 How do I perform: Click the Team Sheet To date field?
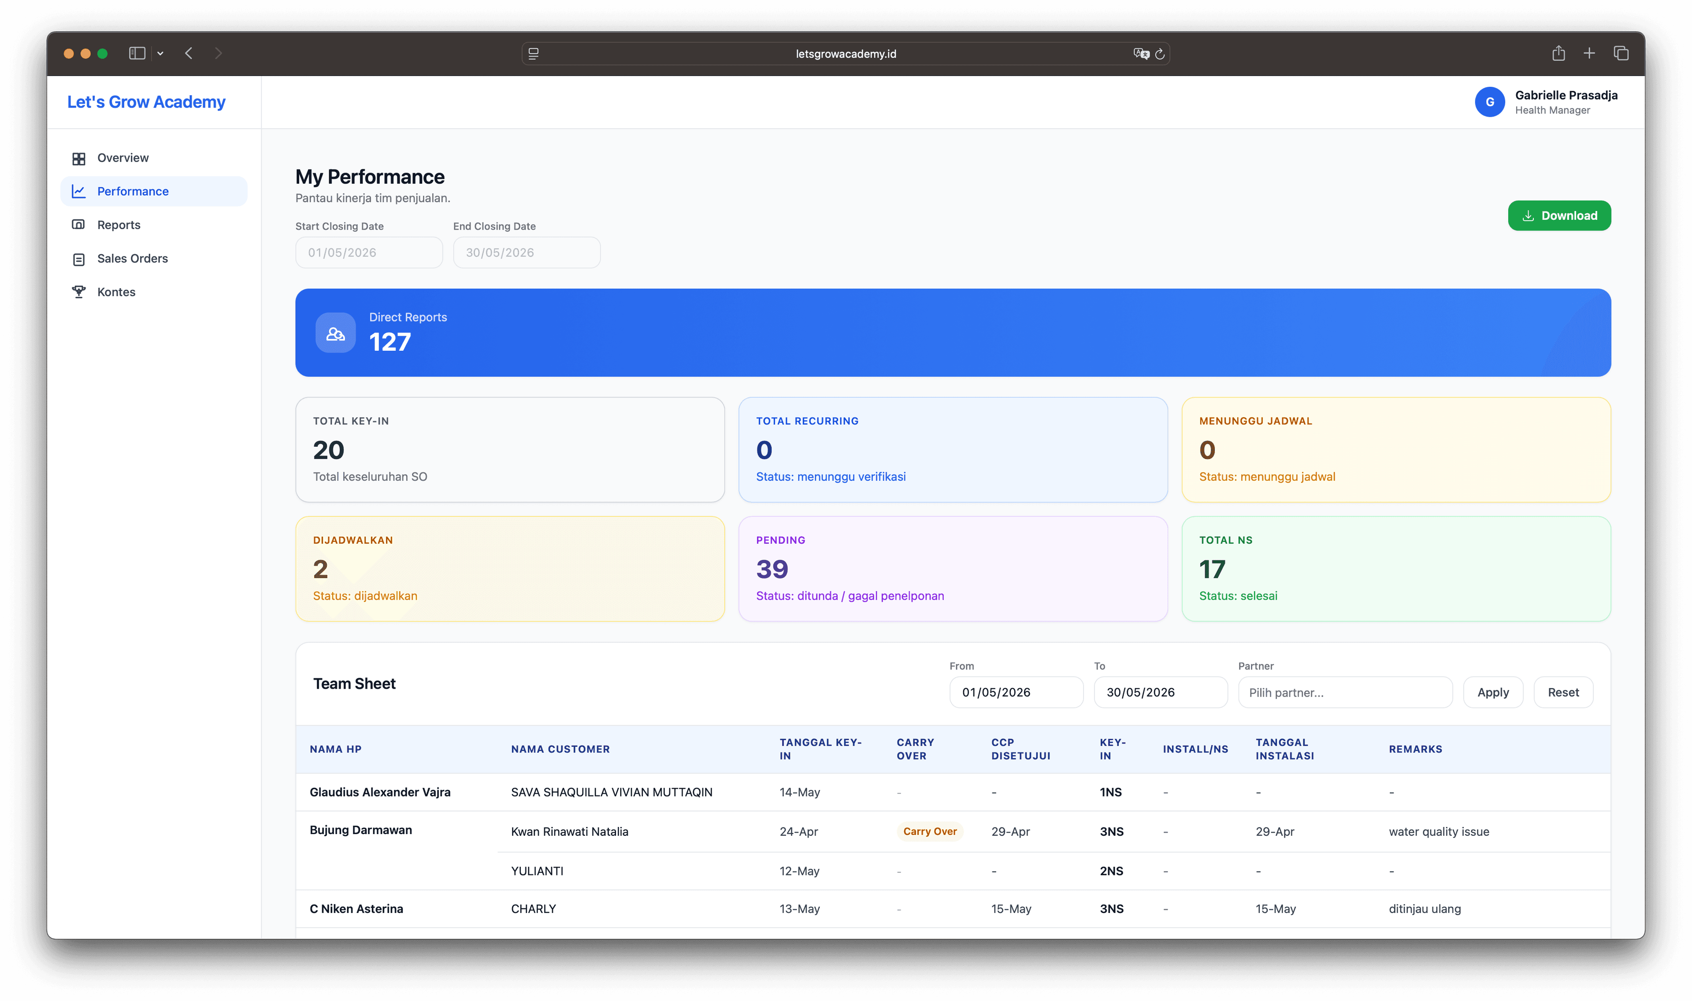coord(1160,692)
